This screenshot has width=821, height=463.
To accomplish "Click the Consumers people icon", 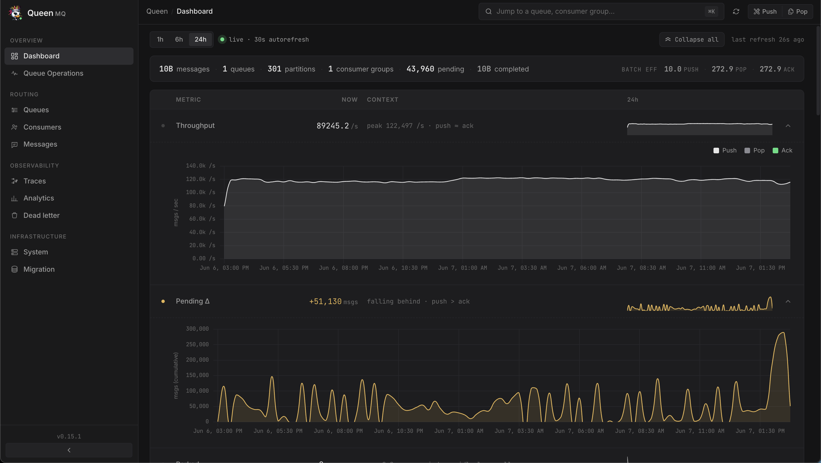I will point(14,127).
